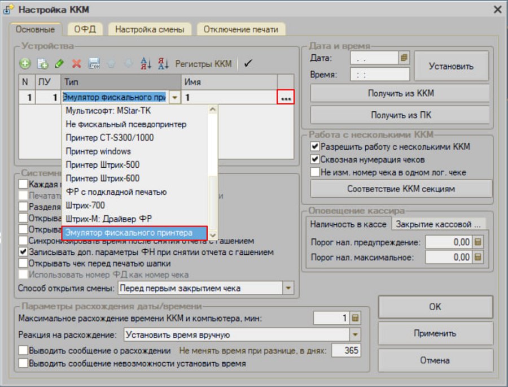Sort devices ascending А-Я
Viewport: 508px width, 387px height.
pos(146,64)
